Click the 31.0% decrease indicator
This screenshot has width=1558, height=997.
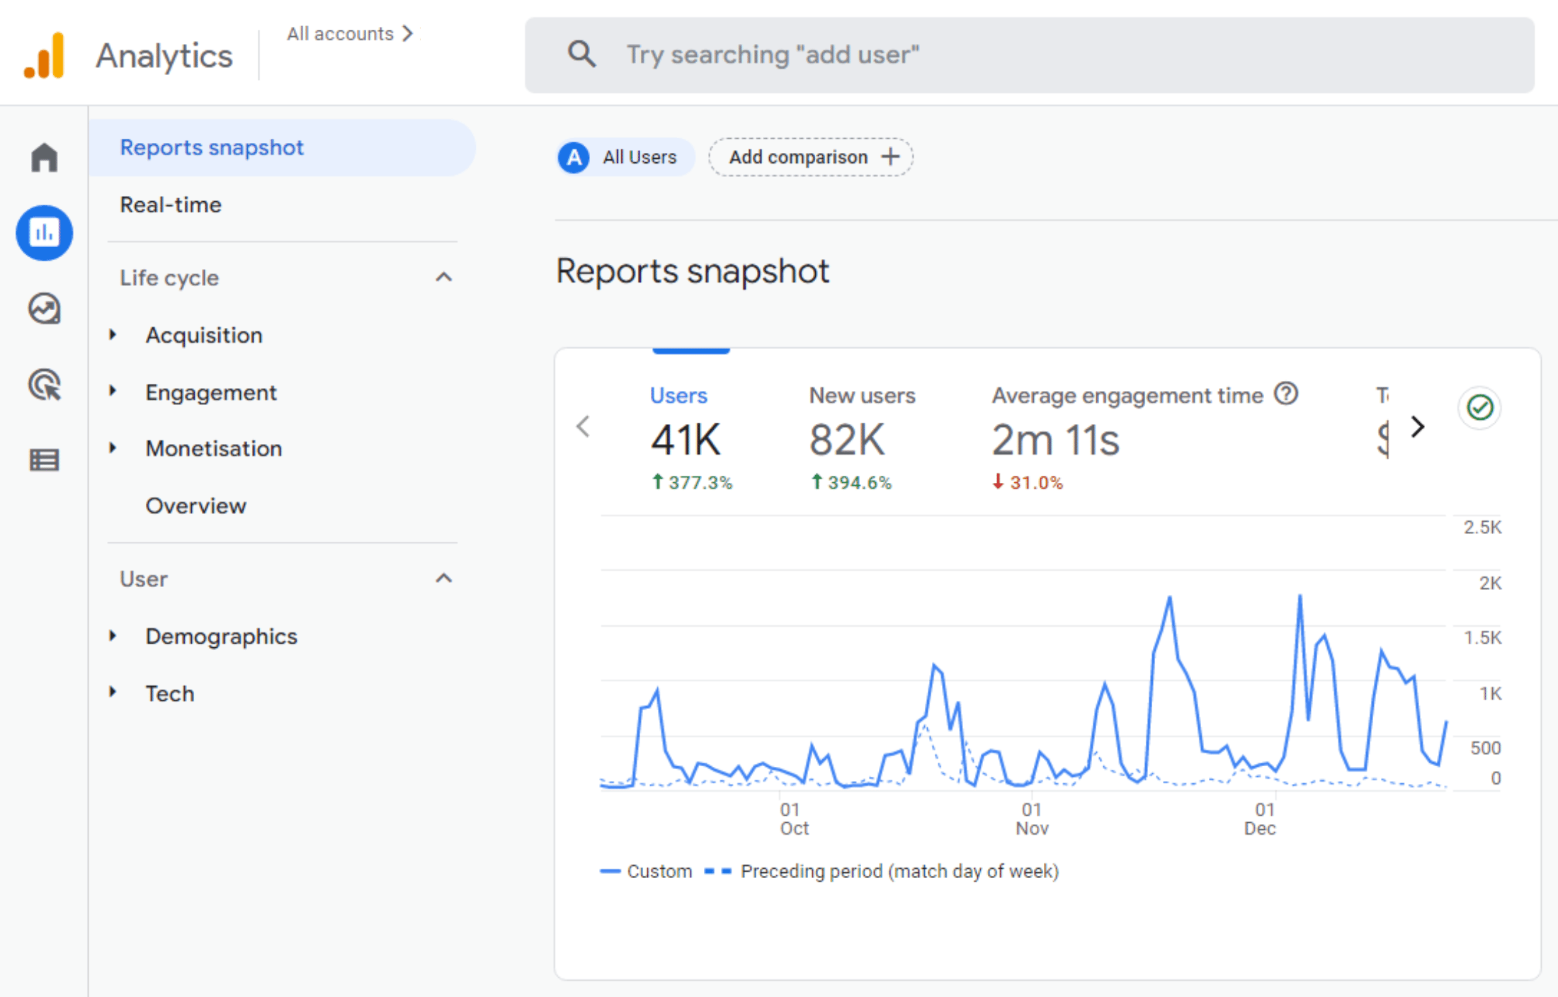[1028, 482]
